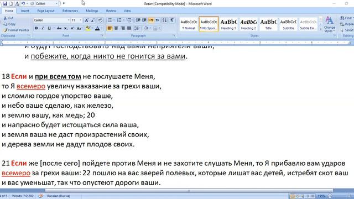Viewport: 354px width, 199px height.
Task: Apply subscript formatting
Action: pyautogui.click(x=65, y=28)
